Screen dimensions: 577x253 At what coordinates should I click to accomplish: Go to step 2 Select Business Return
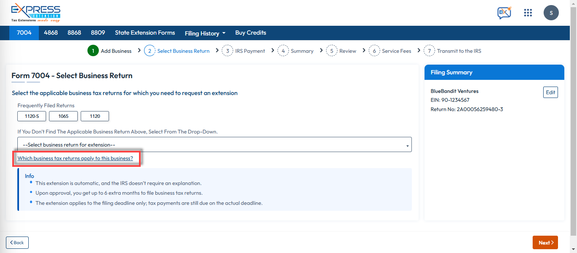tap(177, 51)
